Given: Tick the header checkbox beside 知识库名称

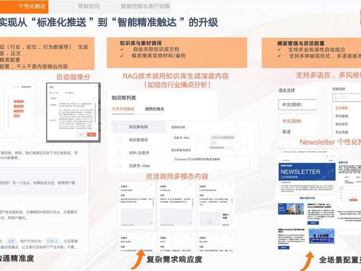Looking at the screenshot, I should [x=119, y=127].
